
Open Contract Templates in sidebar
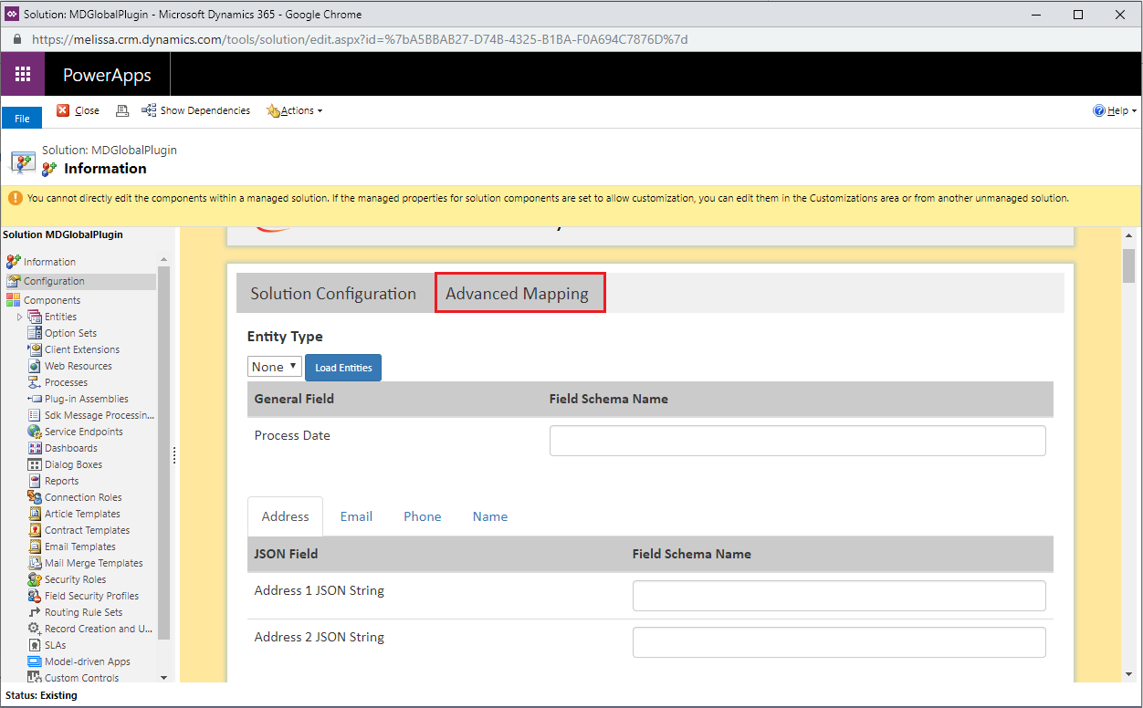click(87, 530)
